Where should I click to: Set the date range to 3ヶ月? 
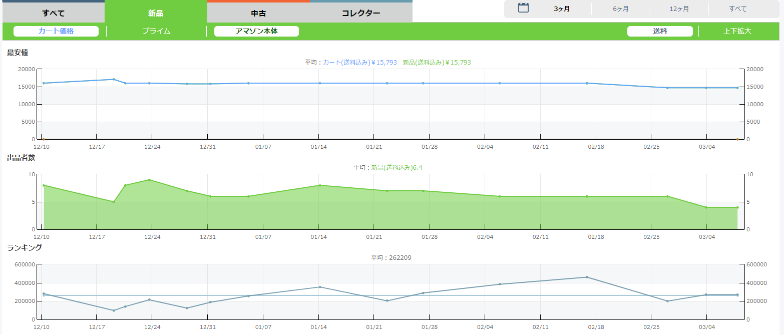562,9
